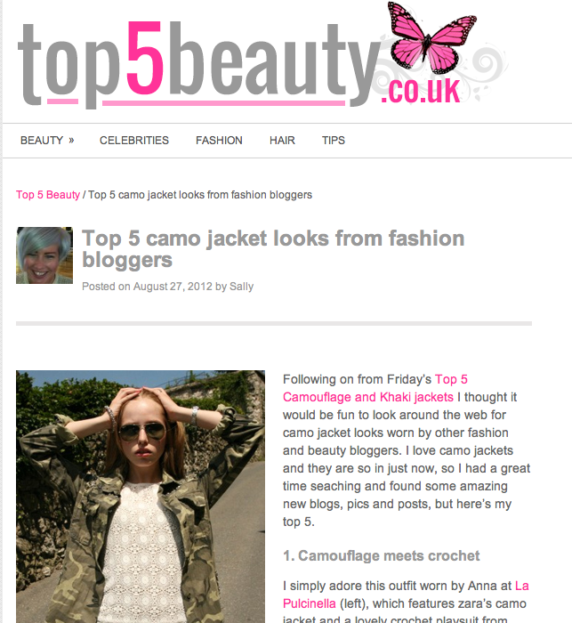Follow the Top 5 Beauty breadcrumb link
This screenshot has width=572, height=623.
[x=48, y=195]
